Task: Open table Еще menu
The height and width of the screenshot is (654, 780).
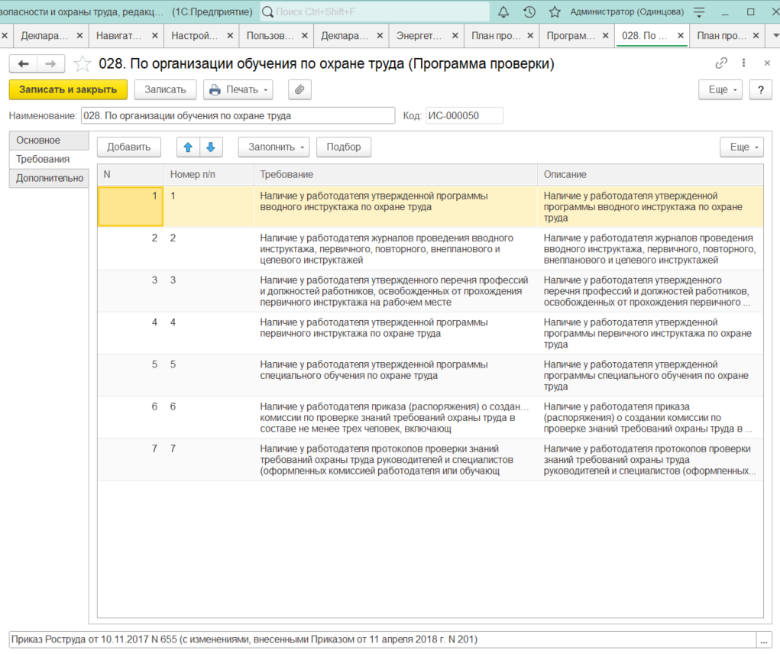Action: [x=742, y=147]
